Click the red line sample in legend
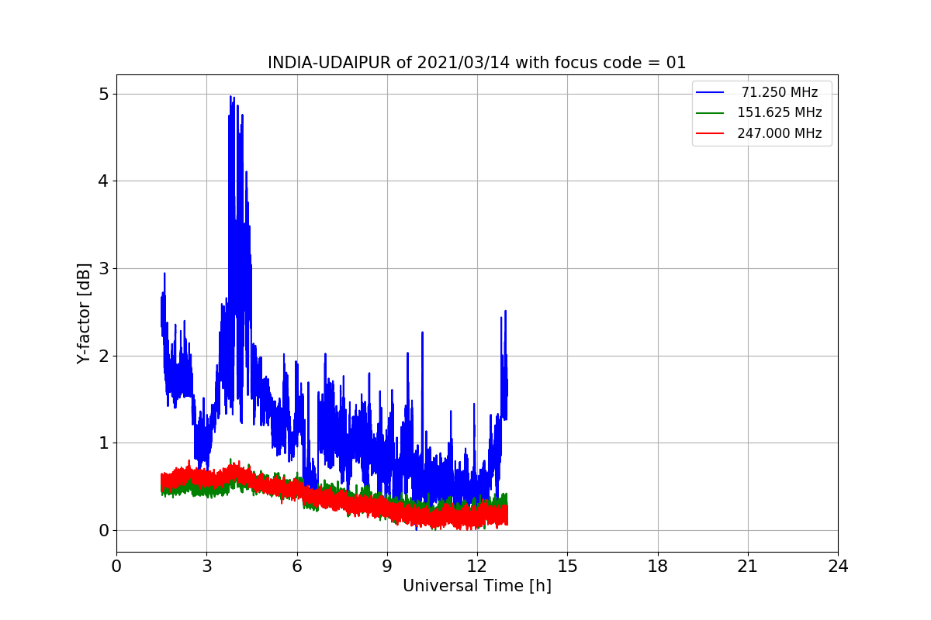The width and height of the screenshot is (931, 620). [x=710, y=133]
